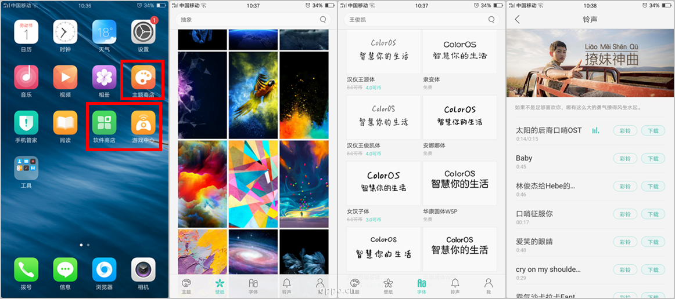Screen dimensions: 675x299
Task: Launch the 视频 video app
Action: 65,77
